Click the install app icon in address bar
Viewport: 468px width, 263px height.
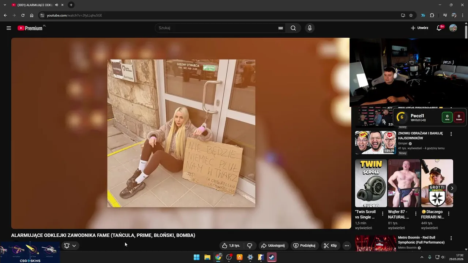click(x=403, y=15)
